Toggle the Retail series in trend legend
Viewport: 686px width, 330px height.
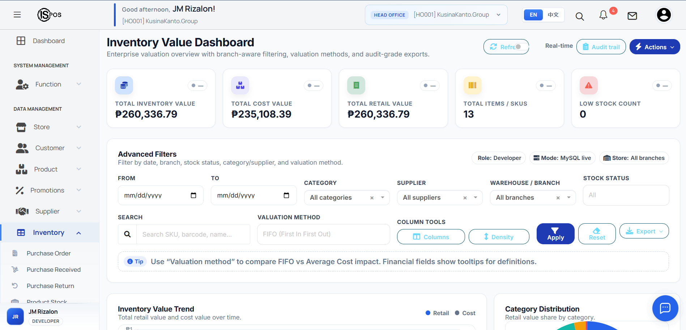[437, 313]
